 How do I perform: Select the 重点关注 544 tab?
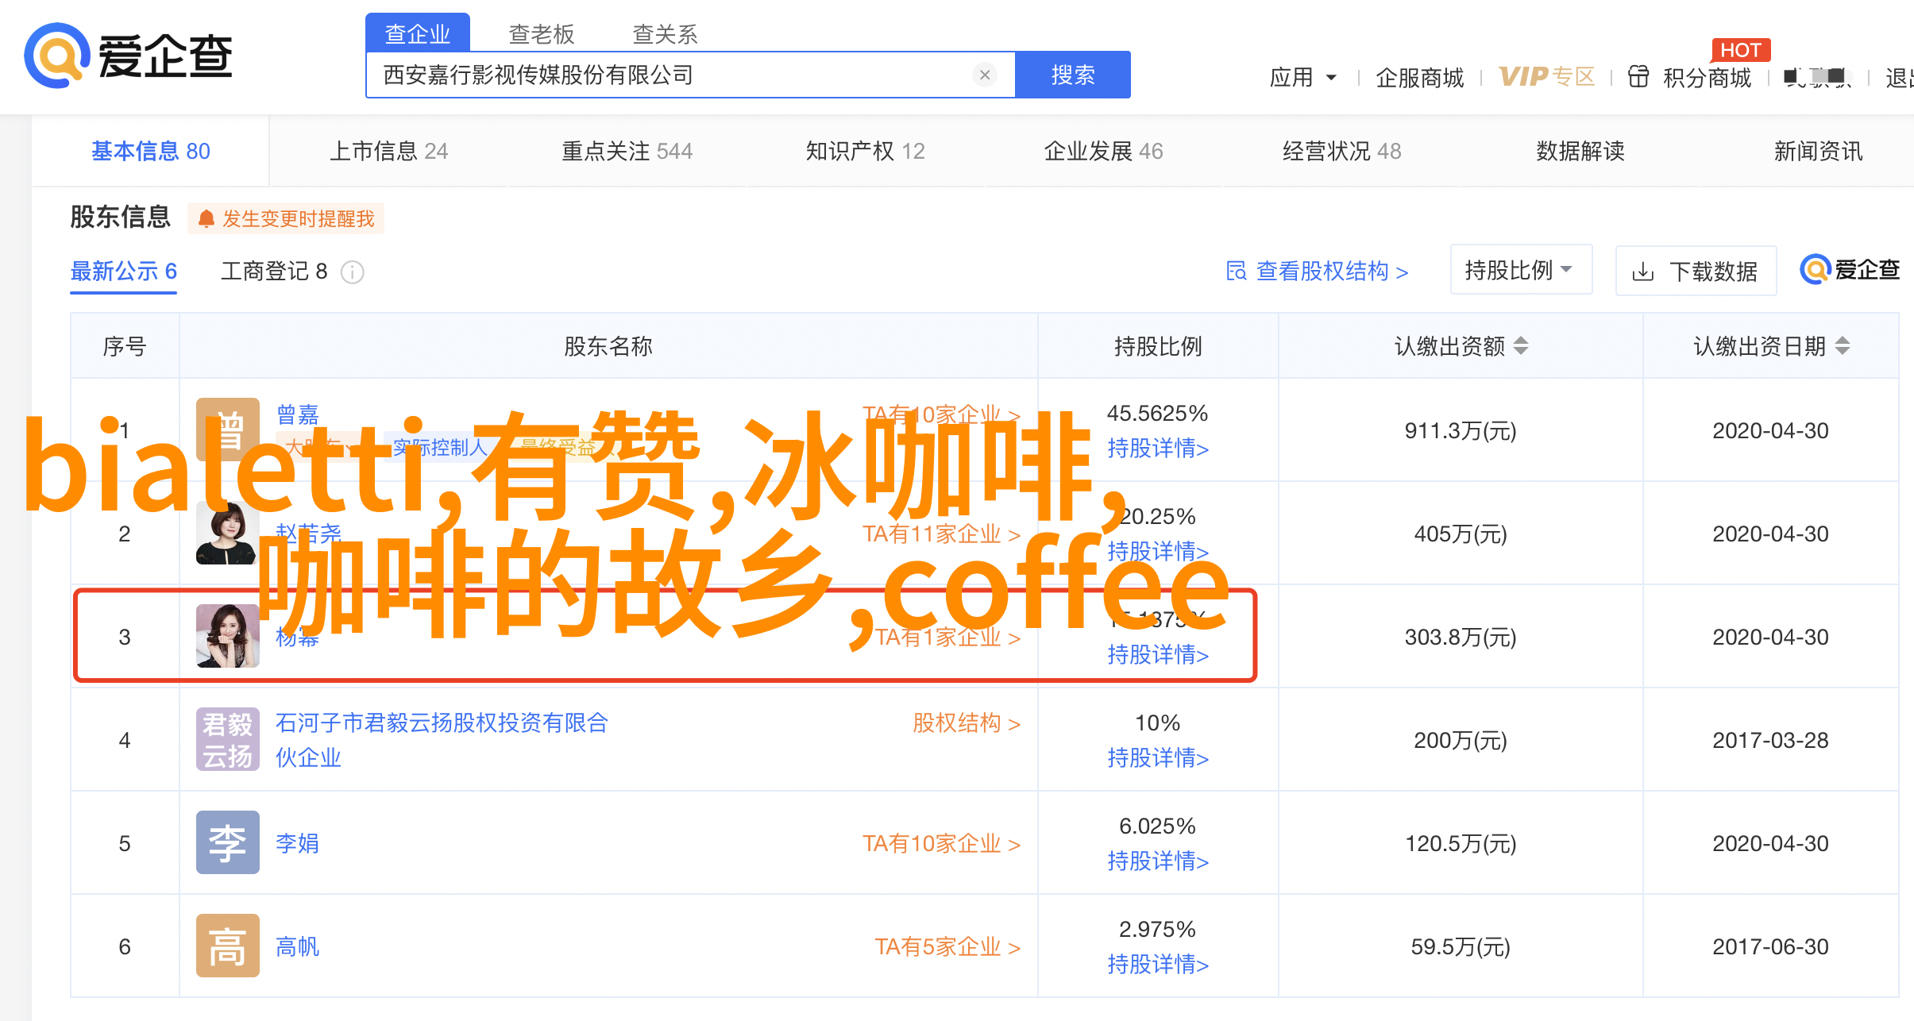[x=627, y=151]
